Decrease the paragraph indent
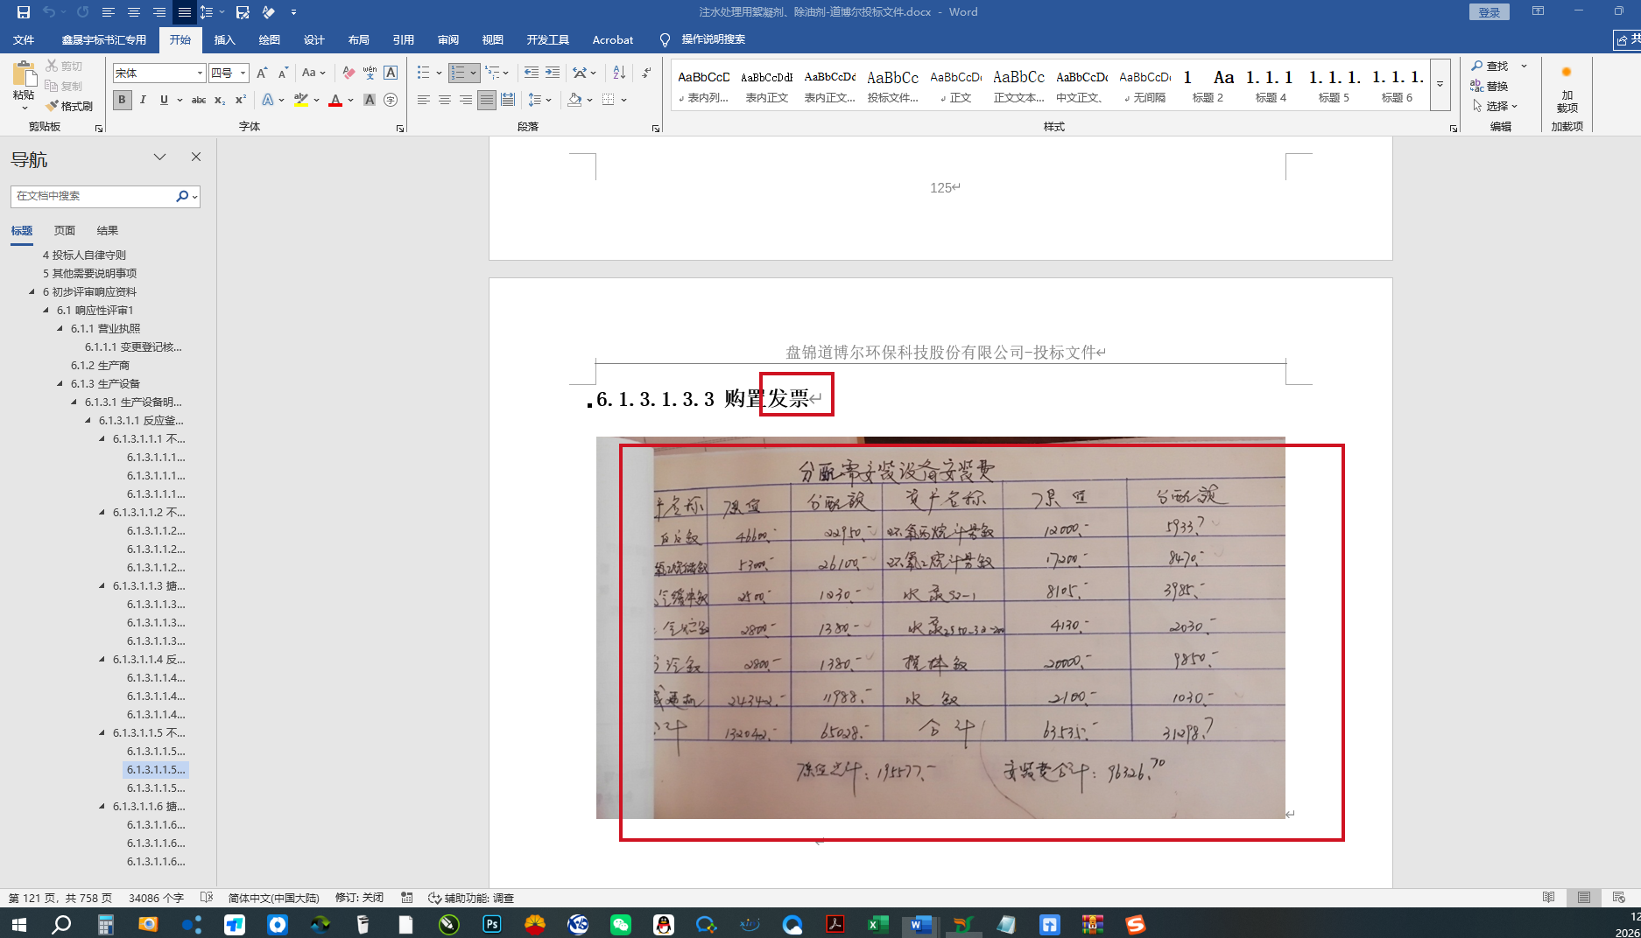This screenshot has width=1641, height=938. click(531, 73)
